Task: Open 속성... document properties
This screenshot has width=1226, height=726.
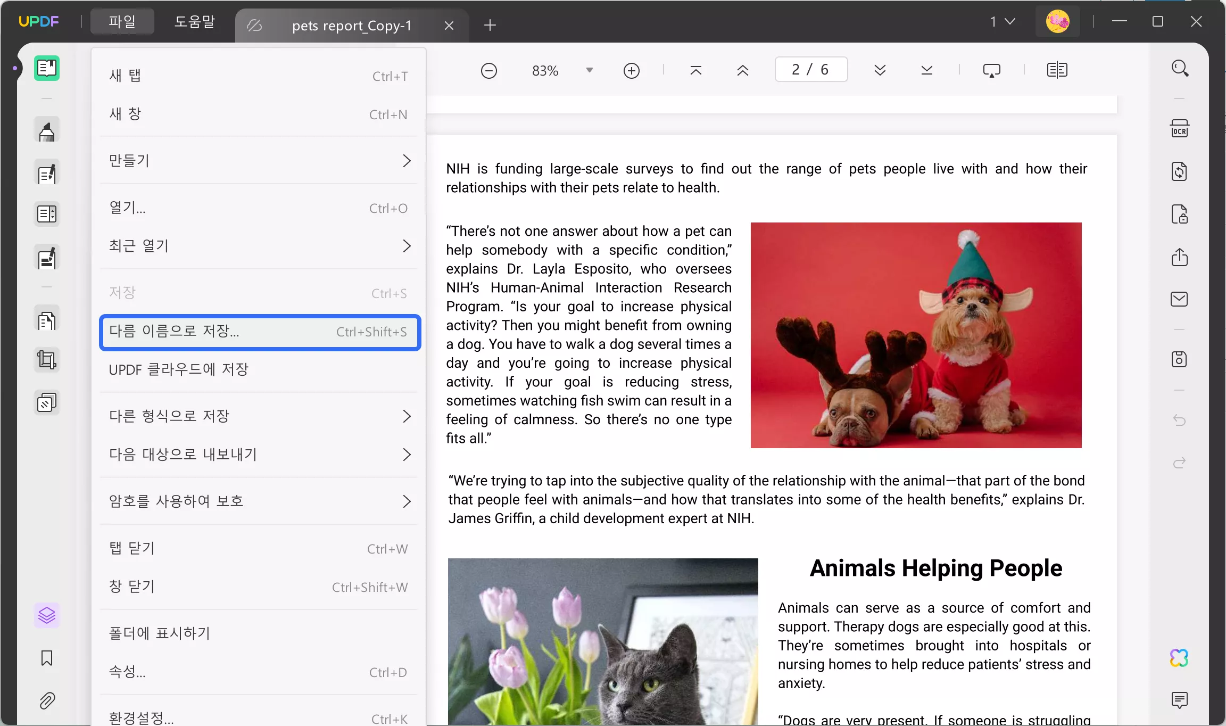Action: [x=259, y=672]
